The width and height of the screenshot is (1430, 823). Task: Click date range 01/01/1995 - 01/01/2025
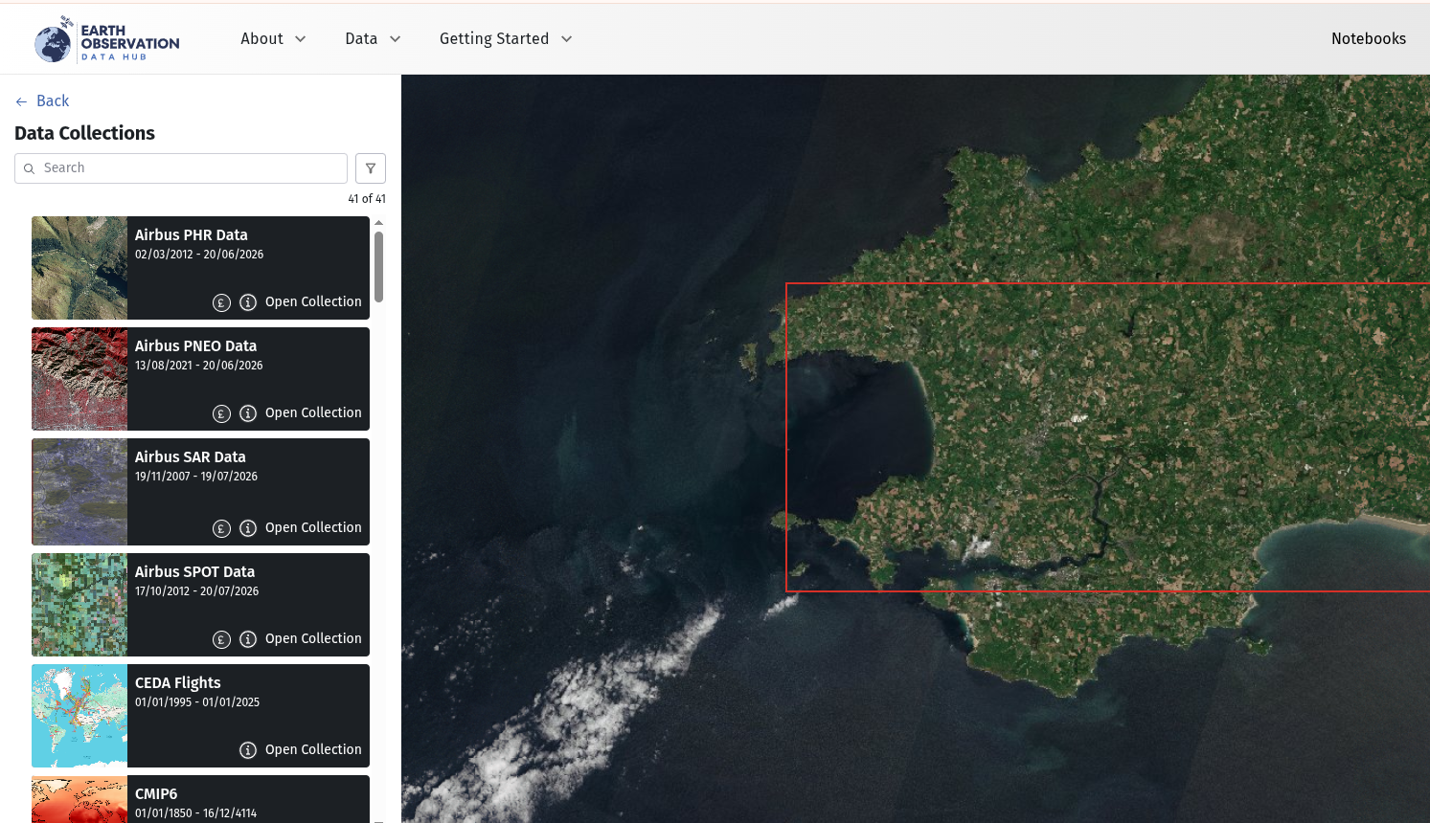pos(197,702)
